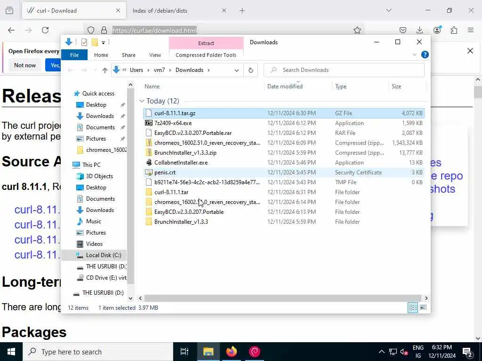Switch to Details view layout icon

(x=412, y=307)
